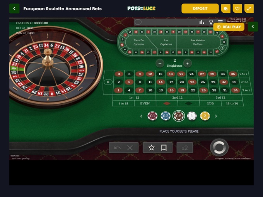Click the bookmark icon for saved bets
Screen dimensions: 263x197
point(164,148)
